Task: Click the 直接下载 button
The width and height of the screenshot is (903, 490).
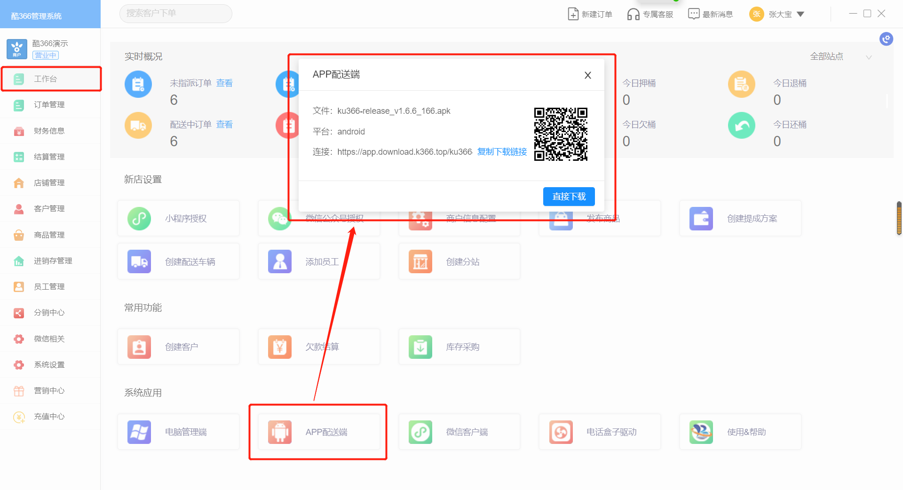Action: tap(569, 197)
